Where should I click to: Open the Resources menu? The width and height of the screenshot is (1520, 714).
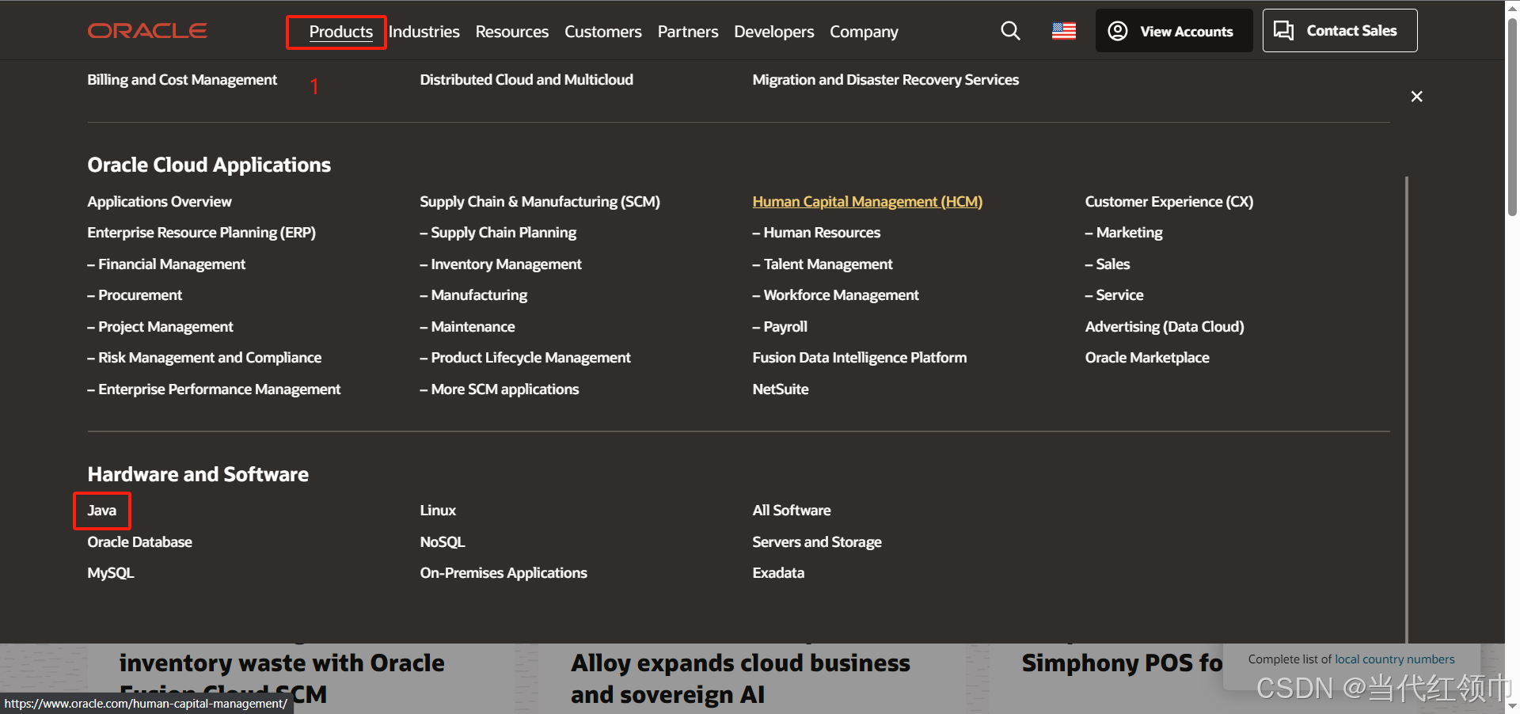coord(511,32)
